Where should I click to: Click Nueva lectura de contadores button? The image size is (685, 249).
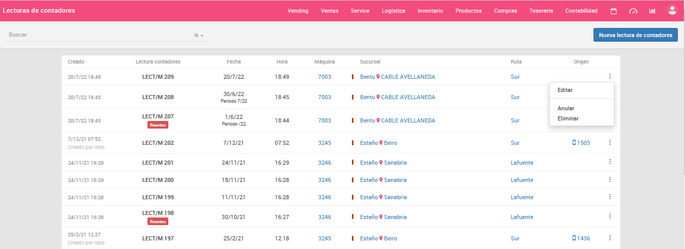635,35
